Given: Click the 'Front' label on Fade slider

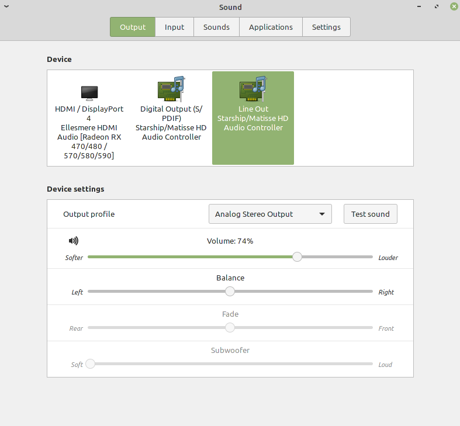Looking at the screenshot, I should (386, 328).
